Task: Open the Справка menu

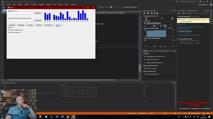Action: [x=73, y=4]
